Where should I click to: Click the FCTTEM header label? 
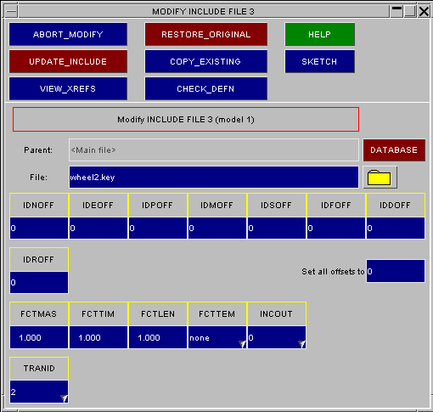click(217, 314)
